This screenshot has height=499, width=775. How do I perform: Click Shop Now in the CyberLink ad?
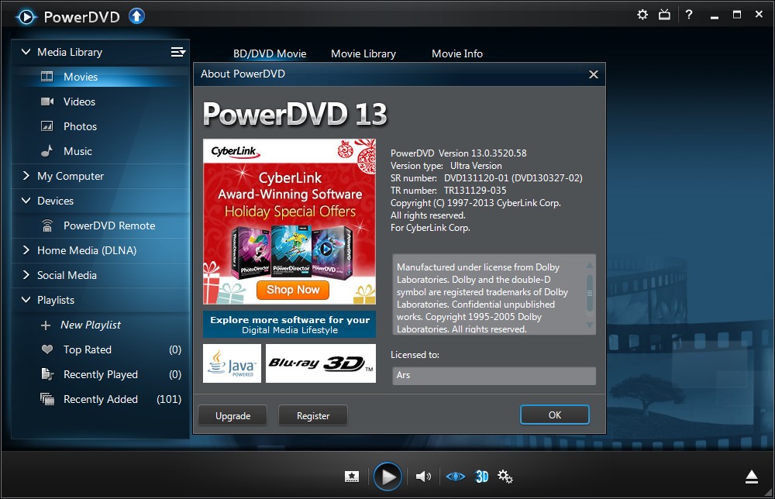pos(293,290)
